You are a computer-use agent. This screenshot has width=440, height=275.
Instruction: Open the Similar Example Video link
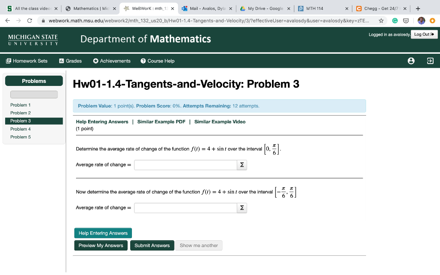pos(220,122)
